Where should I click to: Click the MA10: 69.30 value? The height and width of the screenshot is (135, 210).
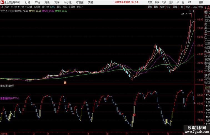coord(35,11)
